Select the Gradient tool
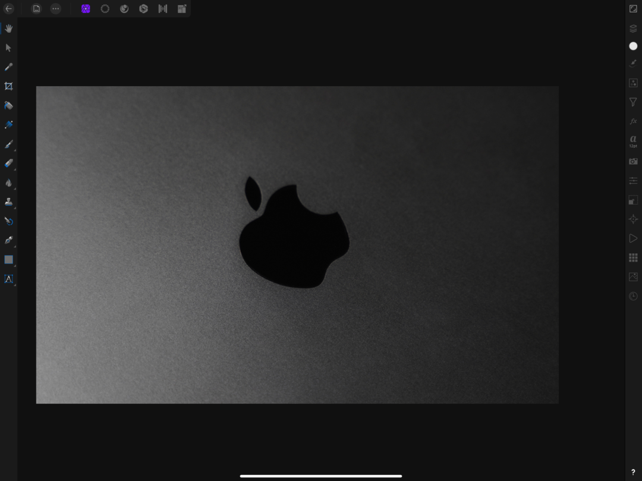This screenshot has width=642, height=481. click(8, 124)
